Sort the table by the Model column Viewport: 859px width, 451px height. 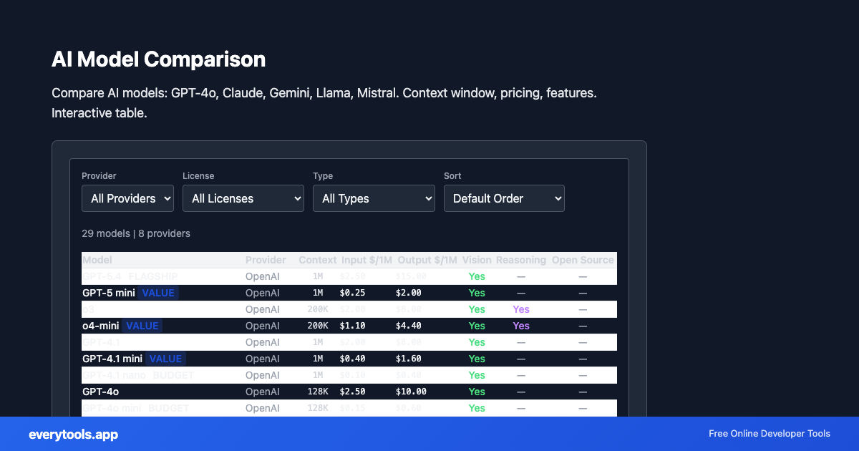pyautogui.click(x=97, y=260)
